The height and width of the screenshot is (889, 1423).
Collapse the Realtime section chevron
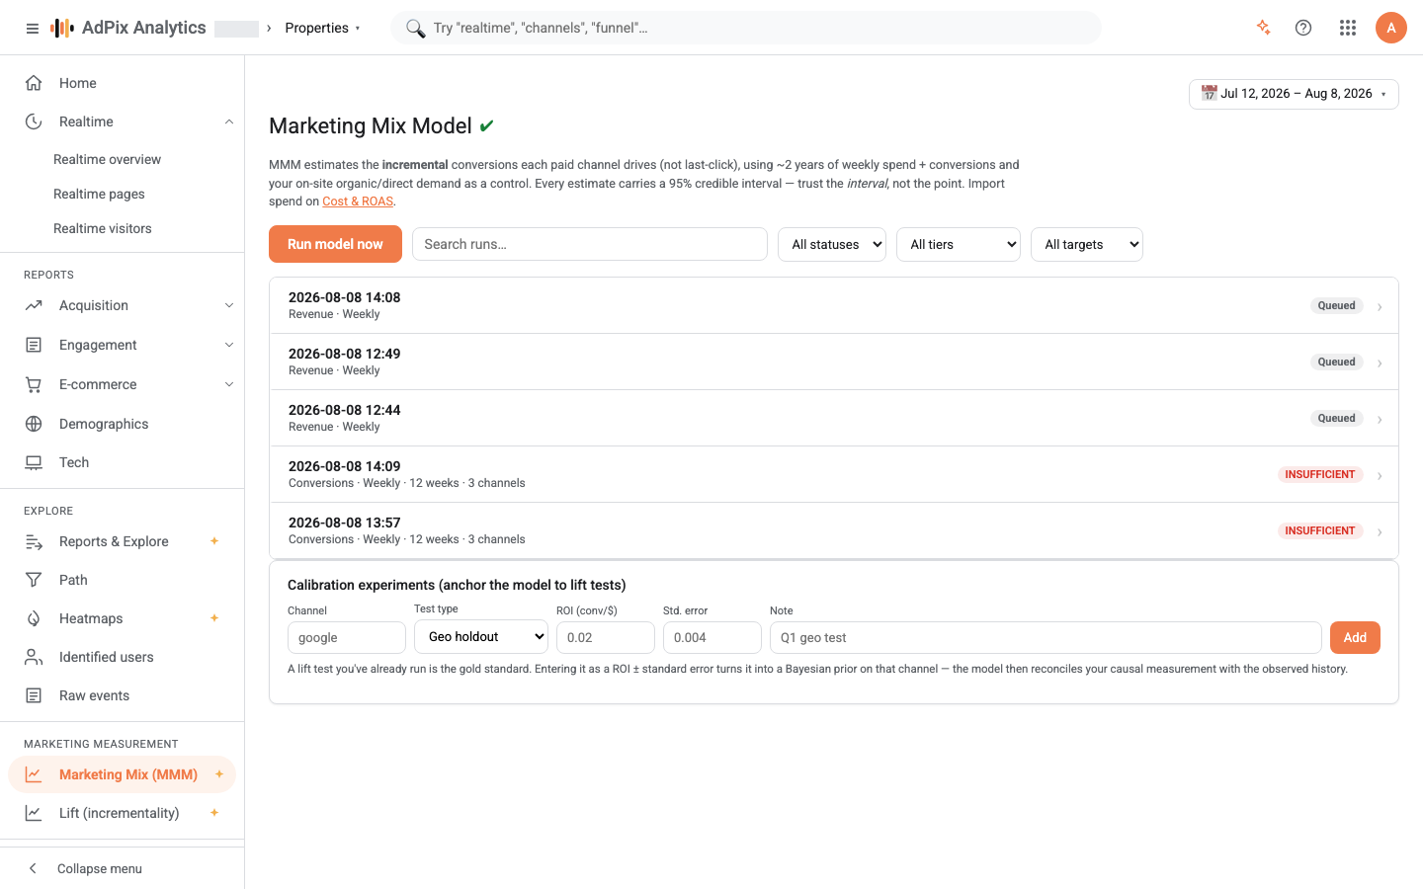229,121
